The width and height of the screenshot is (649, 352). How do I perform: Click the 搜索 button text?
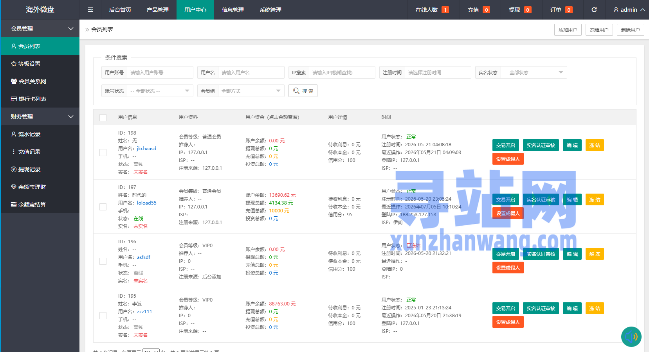pyautogui.click(x=308, y=91)
